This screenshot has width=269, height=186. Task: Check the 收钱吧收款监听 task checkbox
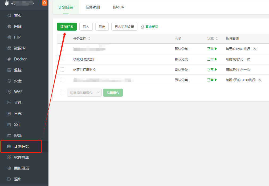[62, 59]
